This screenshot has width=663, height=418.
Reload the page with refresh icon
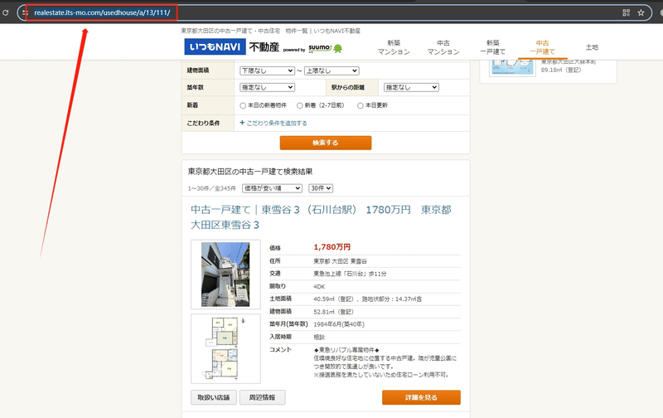[5, 12]
